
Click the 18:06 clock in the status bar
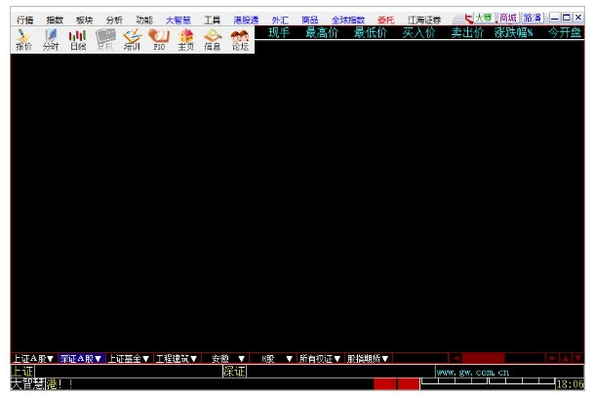570,384
